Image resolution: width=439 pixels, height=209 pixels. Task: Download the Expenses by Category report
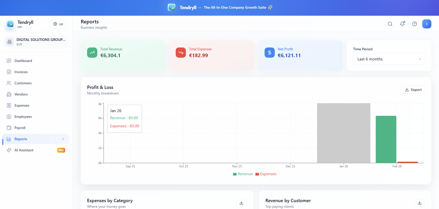pos(241,203)
